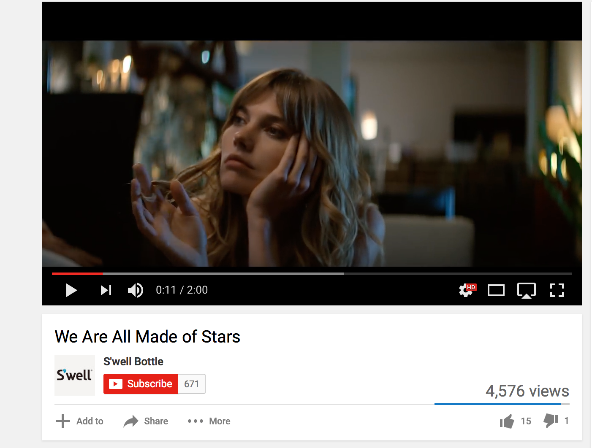Like the video with thumbs up
Image resolution: width=592 pixels, height=448 pixels.
click(x=507, y=421)
